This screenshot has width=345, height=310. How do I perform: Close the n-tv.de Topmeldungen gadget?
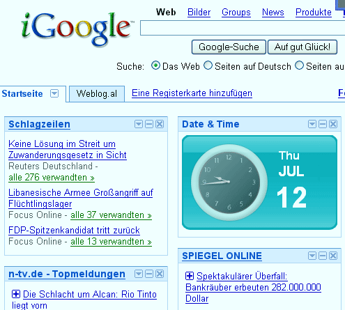(160, 274)
